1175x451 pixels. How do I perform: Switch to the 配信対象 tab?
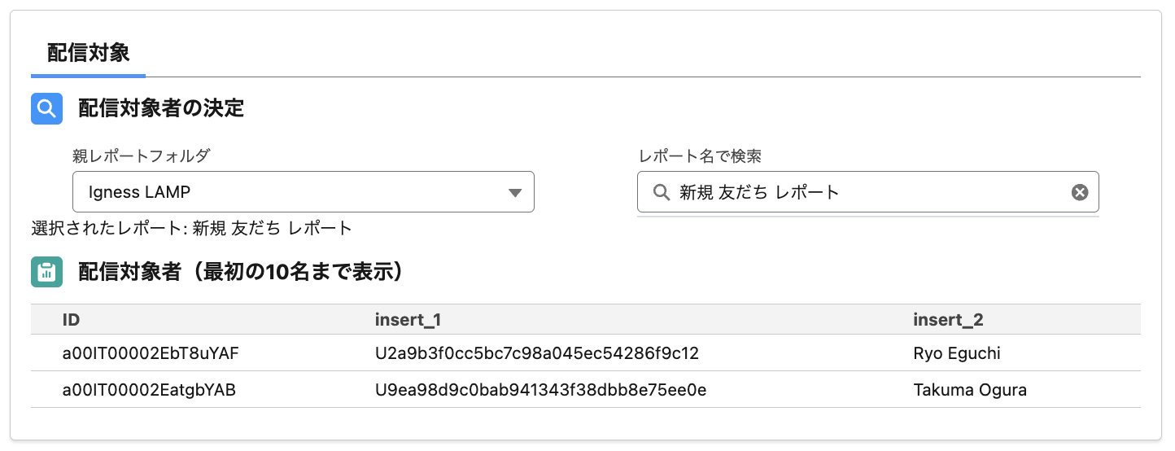88,54
